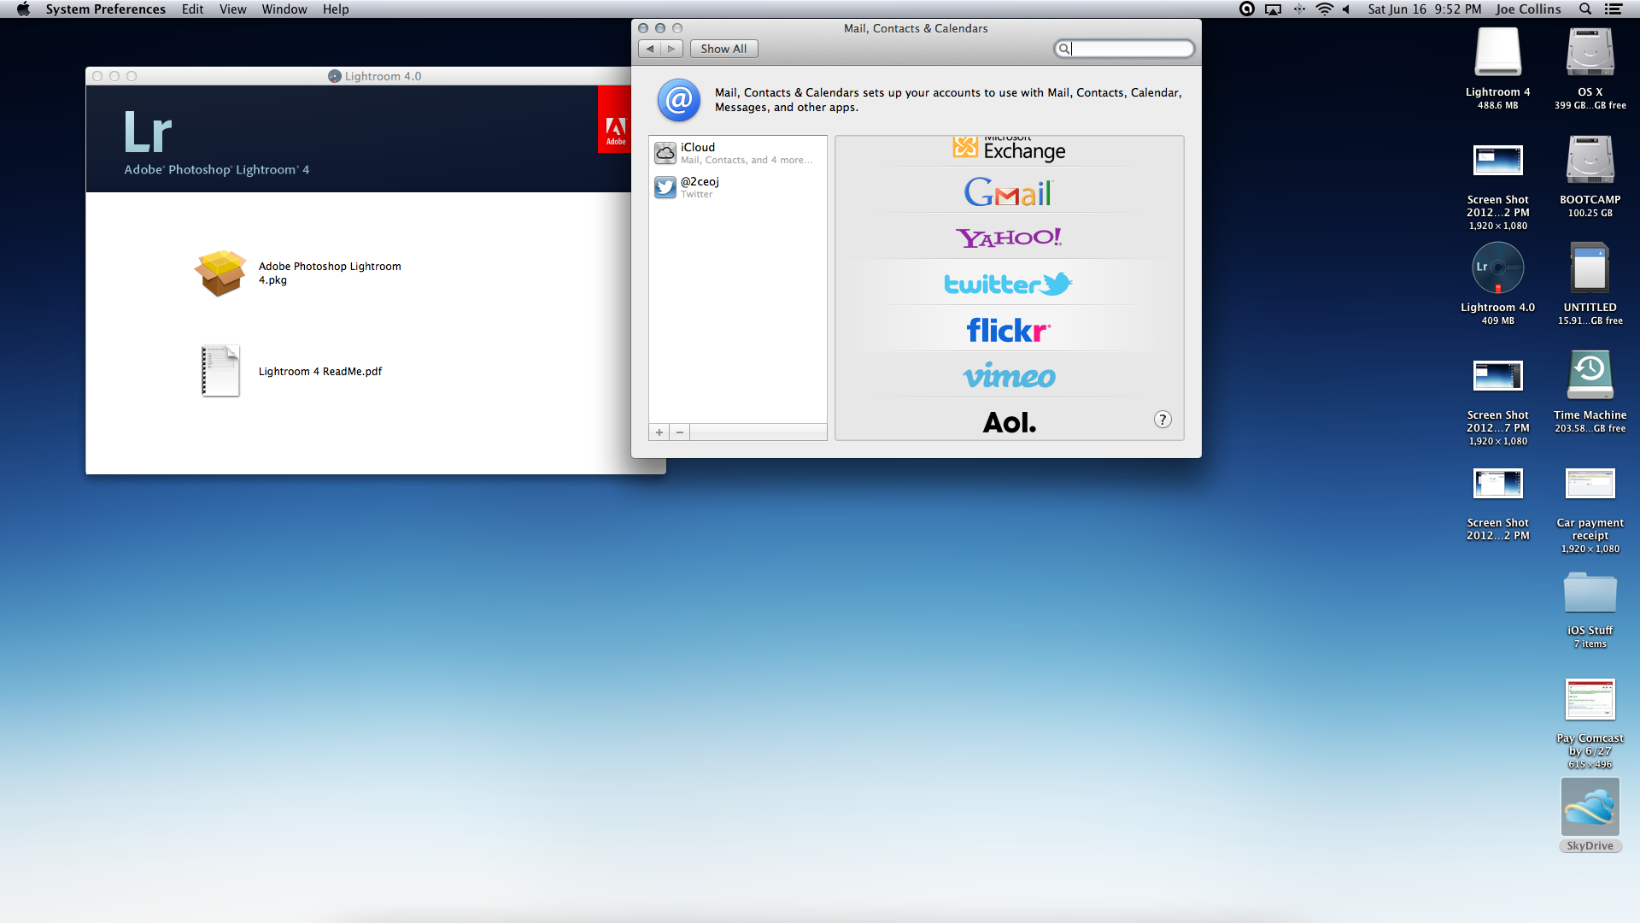The height and width of the screenshot is (923, 1640).
Task: Open the Wi-Fi status menu
Action: point(1324,9)
